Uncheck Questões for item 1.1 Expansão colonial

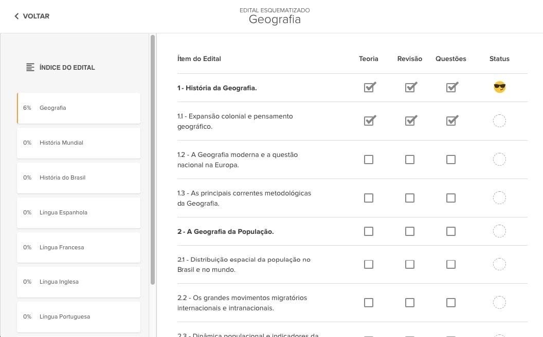pyautogui.click(x=452, y=121)
